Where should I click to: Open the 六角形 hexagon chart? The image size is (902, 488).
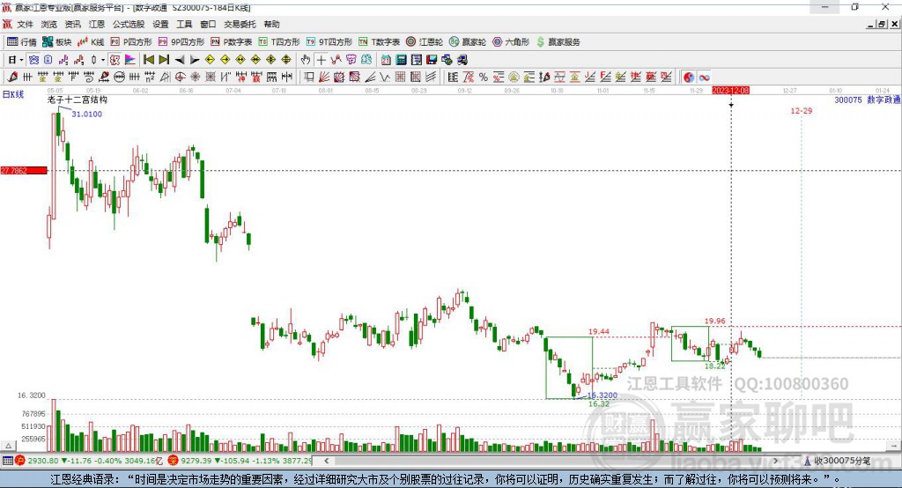pyautogui.click(x=511, y=42)
